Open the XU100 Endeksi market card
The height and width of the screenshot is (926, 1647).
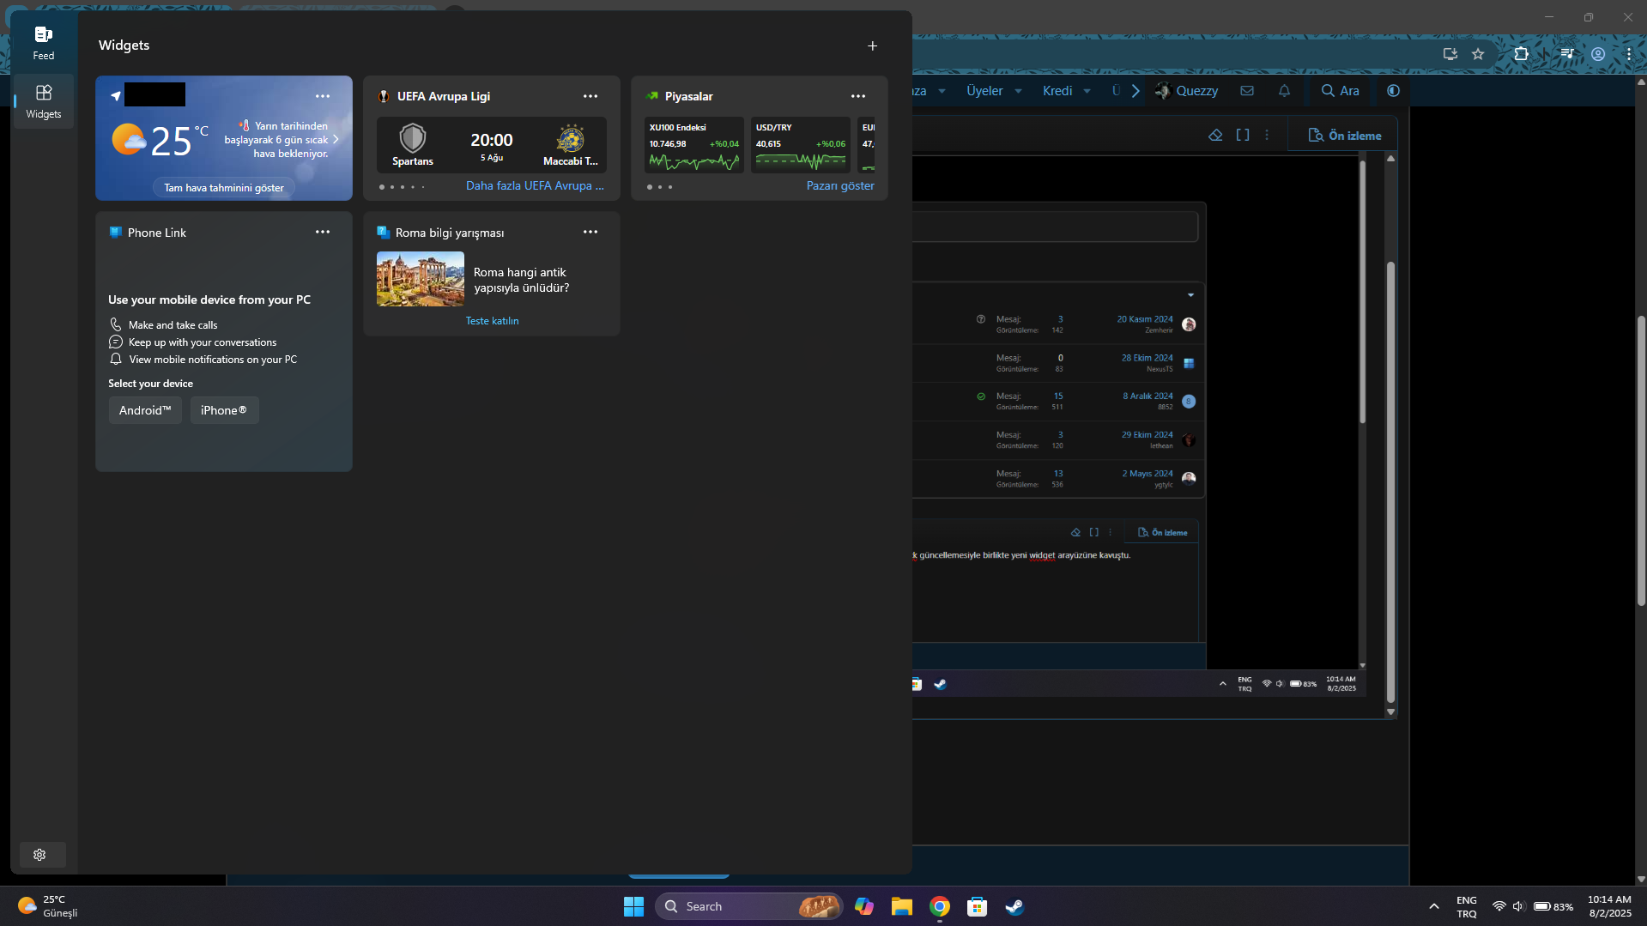point(694,145)
